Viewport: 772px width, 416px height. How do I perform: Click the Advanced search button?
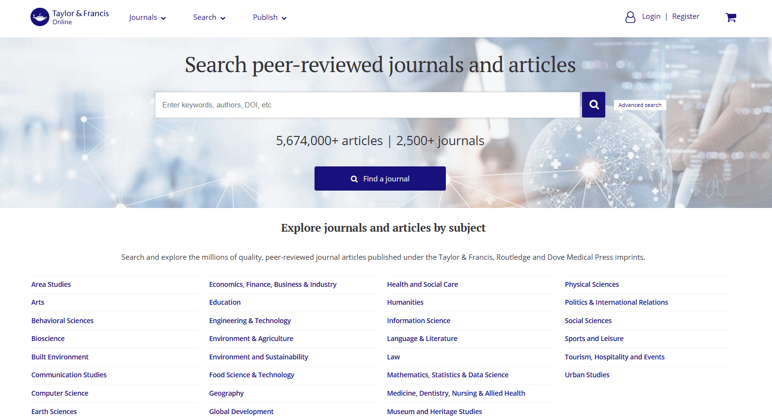(640, 105)
